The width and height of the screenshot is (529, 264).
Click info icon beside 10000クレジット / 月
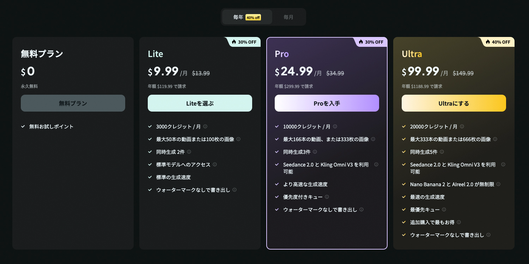pos(335,126)
